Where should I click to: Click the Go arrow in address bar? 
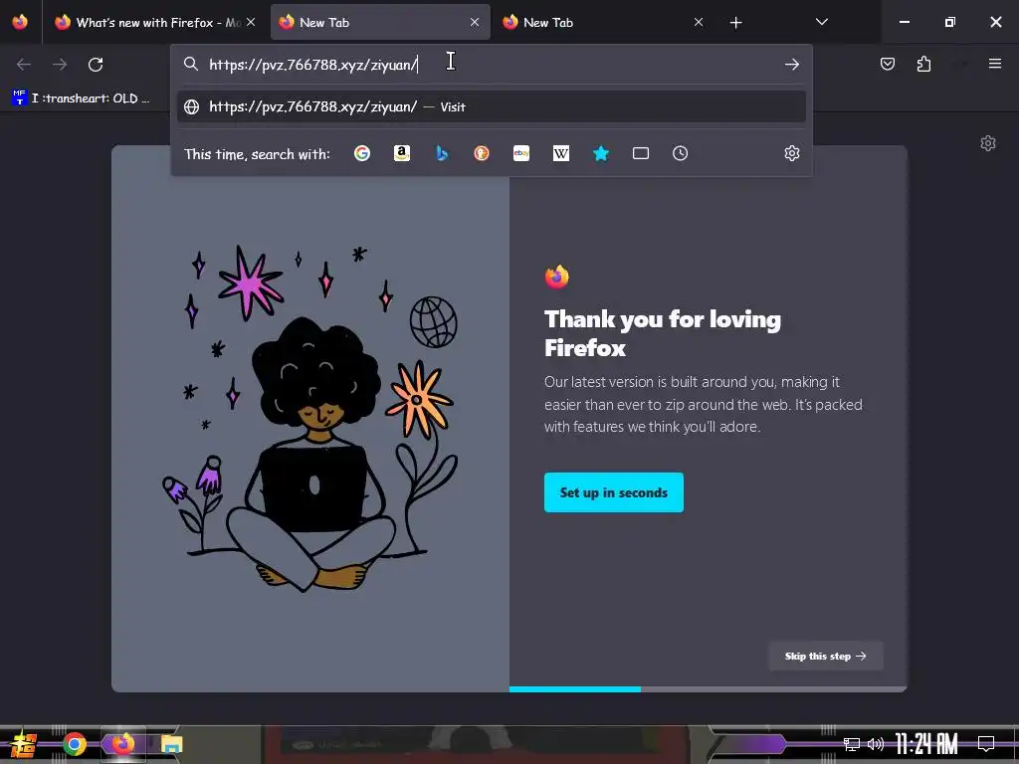[791, 65]
